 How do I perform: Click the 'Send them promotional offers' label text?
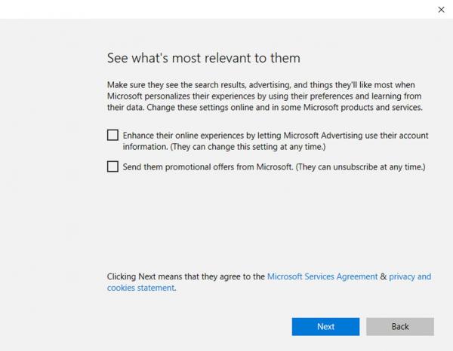(181, 167)
